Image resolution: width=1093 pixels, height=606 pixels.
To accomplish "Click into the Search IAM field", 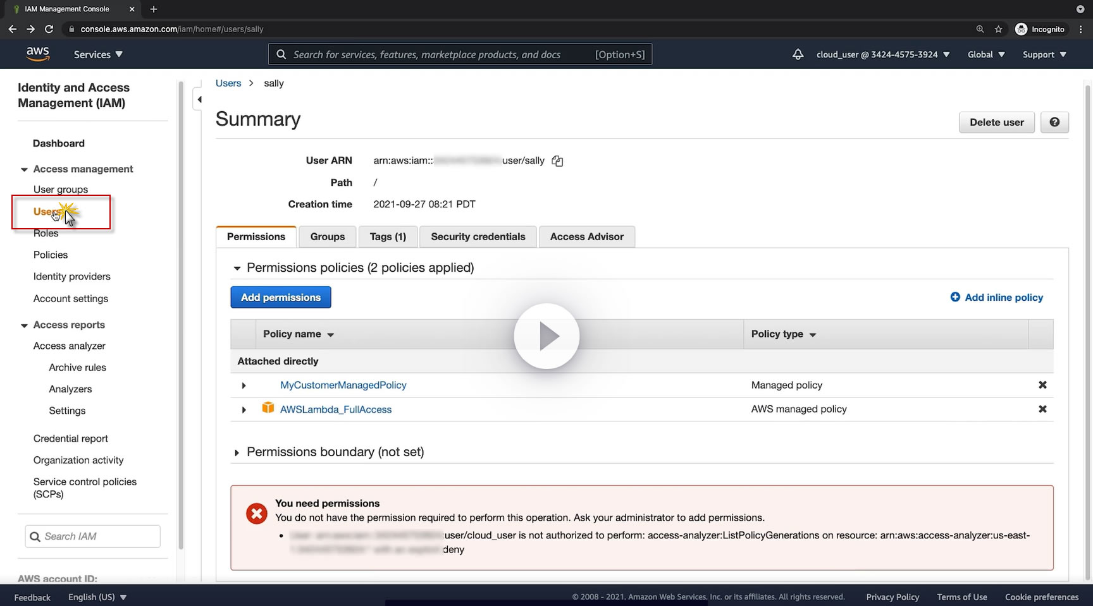I will tap(98, 536).
